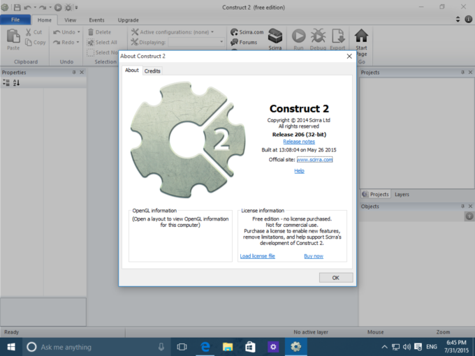Click the volume icon in system tray
This screenshot has height=356, width=475.
point(407,347)
